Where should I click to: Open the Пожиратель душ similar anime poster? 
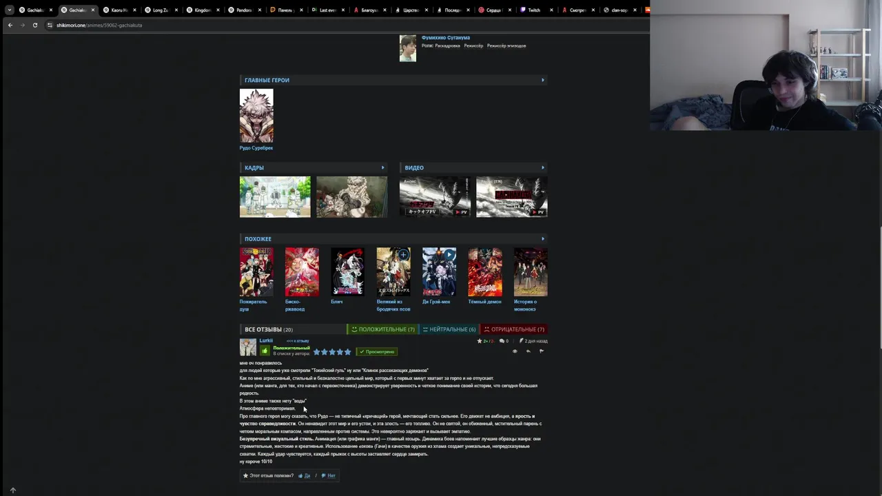(x=256, y=272)
